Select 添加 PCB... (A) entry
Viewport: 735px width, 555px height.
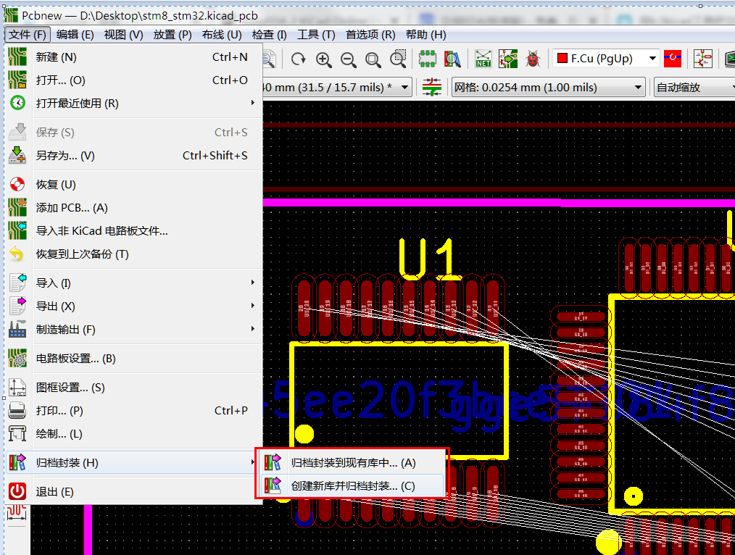coord(133,207)
